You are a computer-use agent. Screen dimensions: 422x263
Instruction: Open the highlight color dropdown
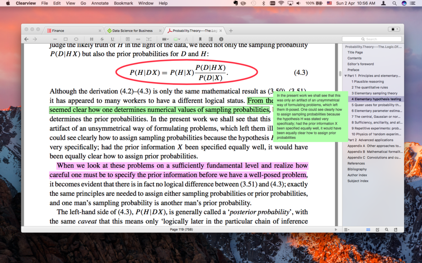point(178,39)
